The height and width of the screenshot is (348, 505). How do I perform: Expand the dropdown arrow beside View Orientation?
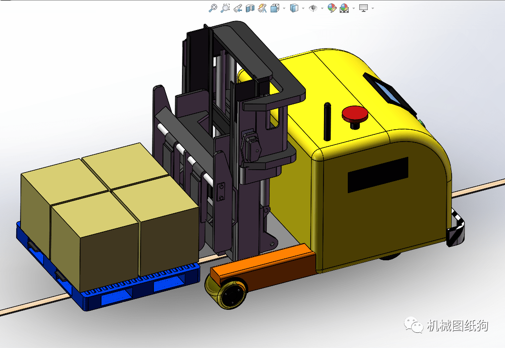click(x=284, y=8)
